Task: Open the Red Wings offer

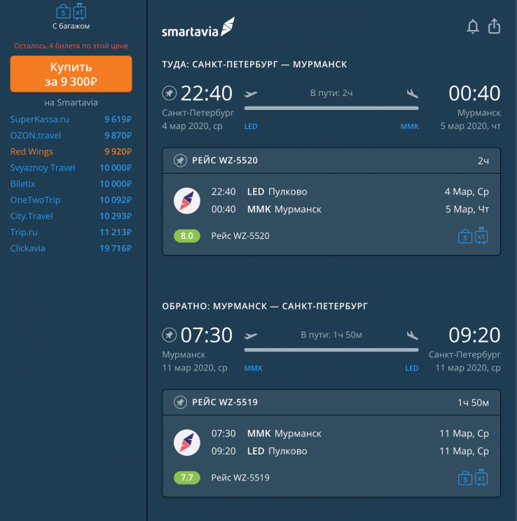Action: click(x=71, y=151)
